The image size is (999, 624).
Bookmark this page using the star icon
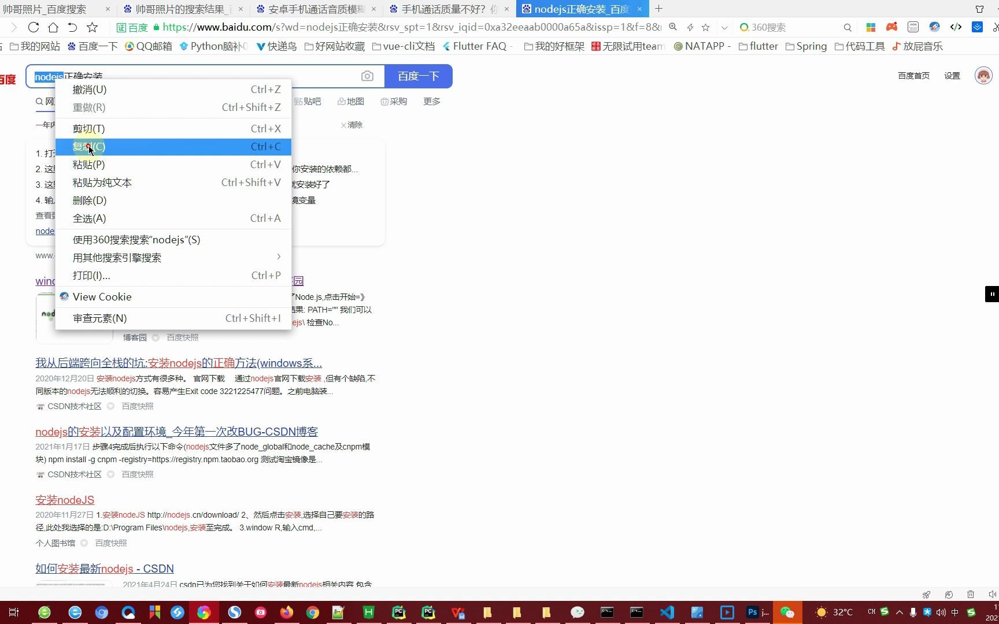click(705, 27)
